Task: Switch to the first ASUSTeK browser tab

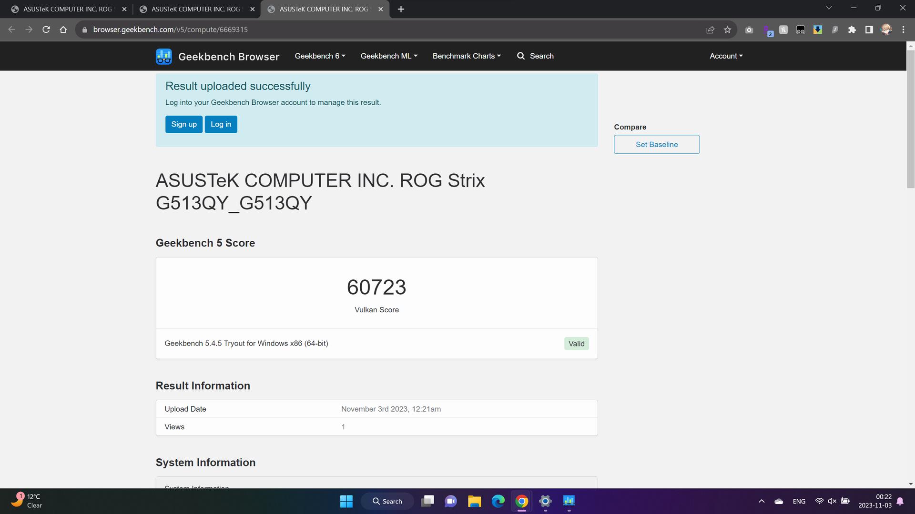Action: click(x=67, y=9)
